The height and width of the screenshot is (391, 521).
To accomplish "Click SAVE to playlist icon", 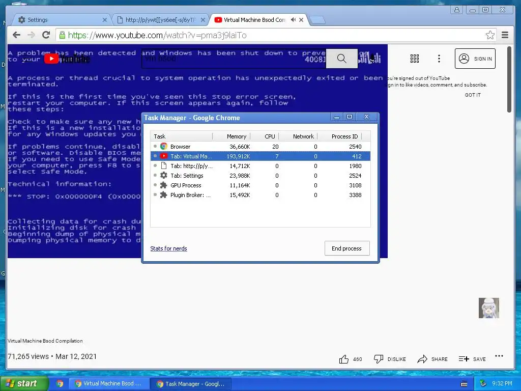I will pos(464,359).
